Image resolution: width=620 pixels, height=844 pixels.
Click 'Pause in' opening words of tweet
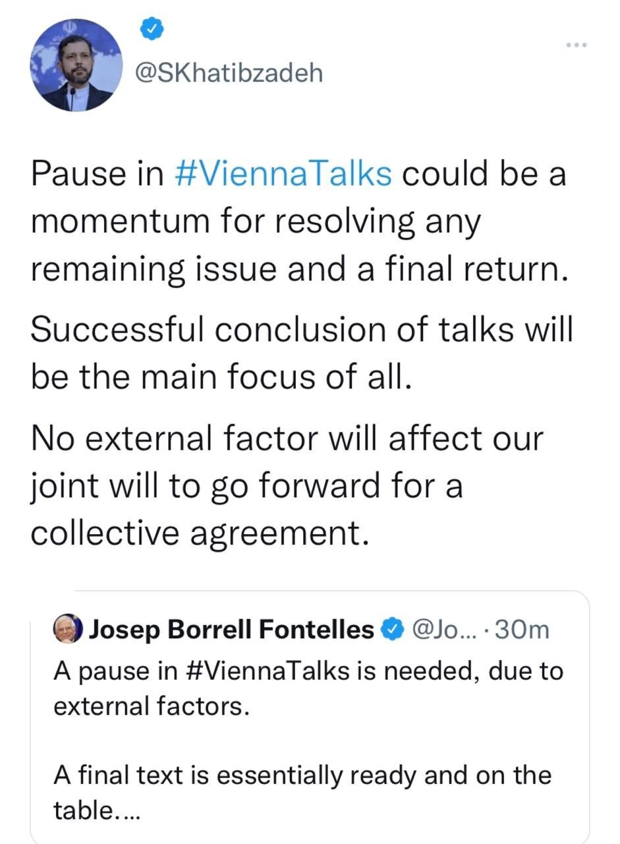(98, 174)
